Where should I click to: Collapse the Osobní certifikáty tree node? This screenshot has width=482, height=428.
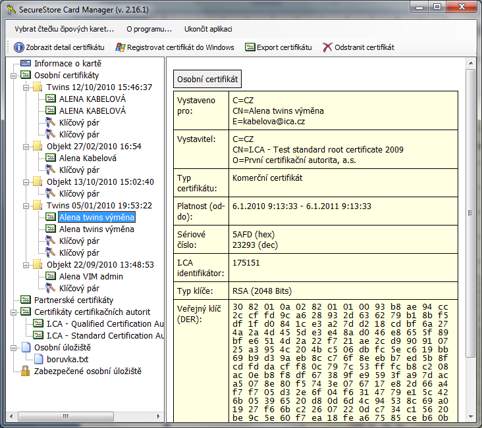tap(14, 76)
